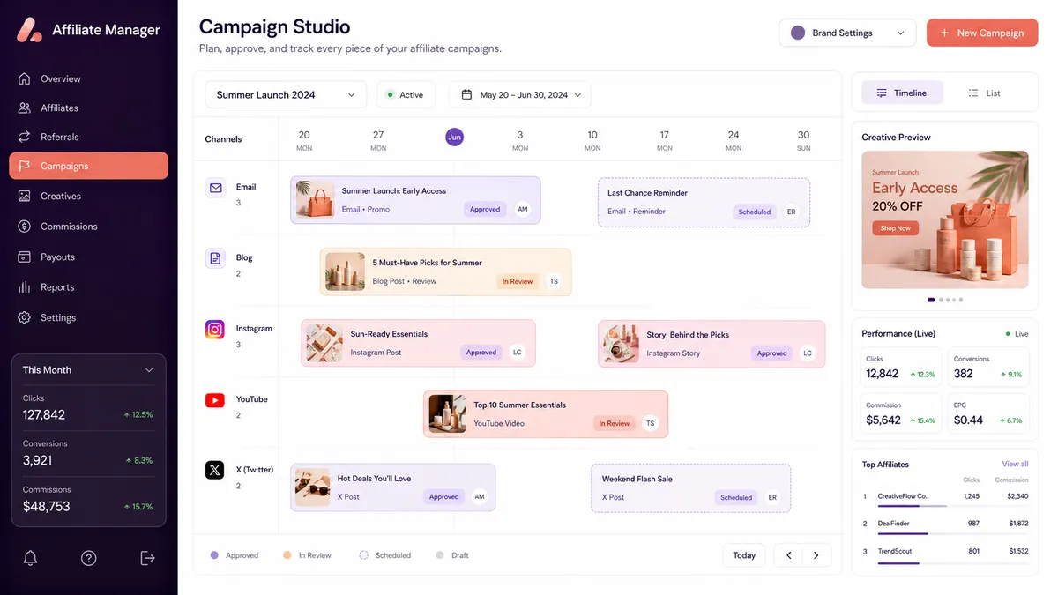Click the TrendScout affiliate row
This screenshot has height=595, width=1058.
(x=945, y=554)
